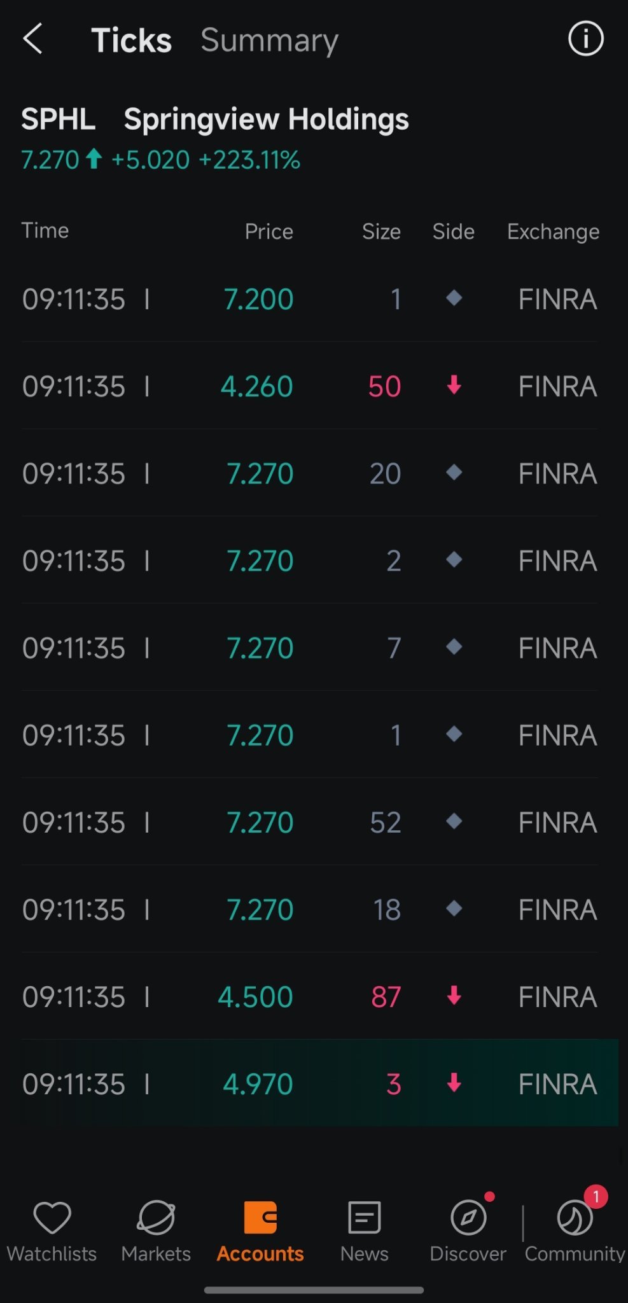Screen dimensions: 628x1303
Task: Open the News icon
Action: coord(364,1217)
